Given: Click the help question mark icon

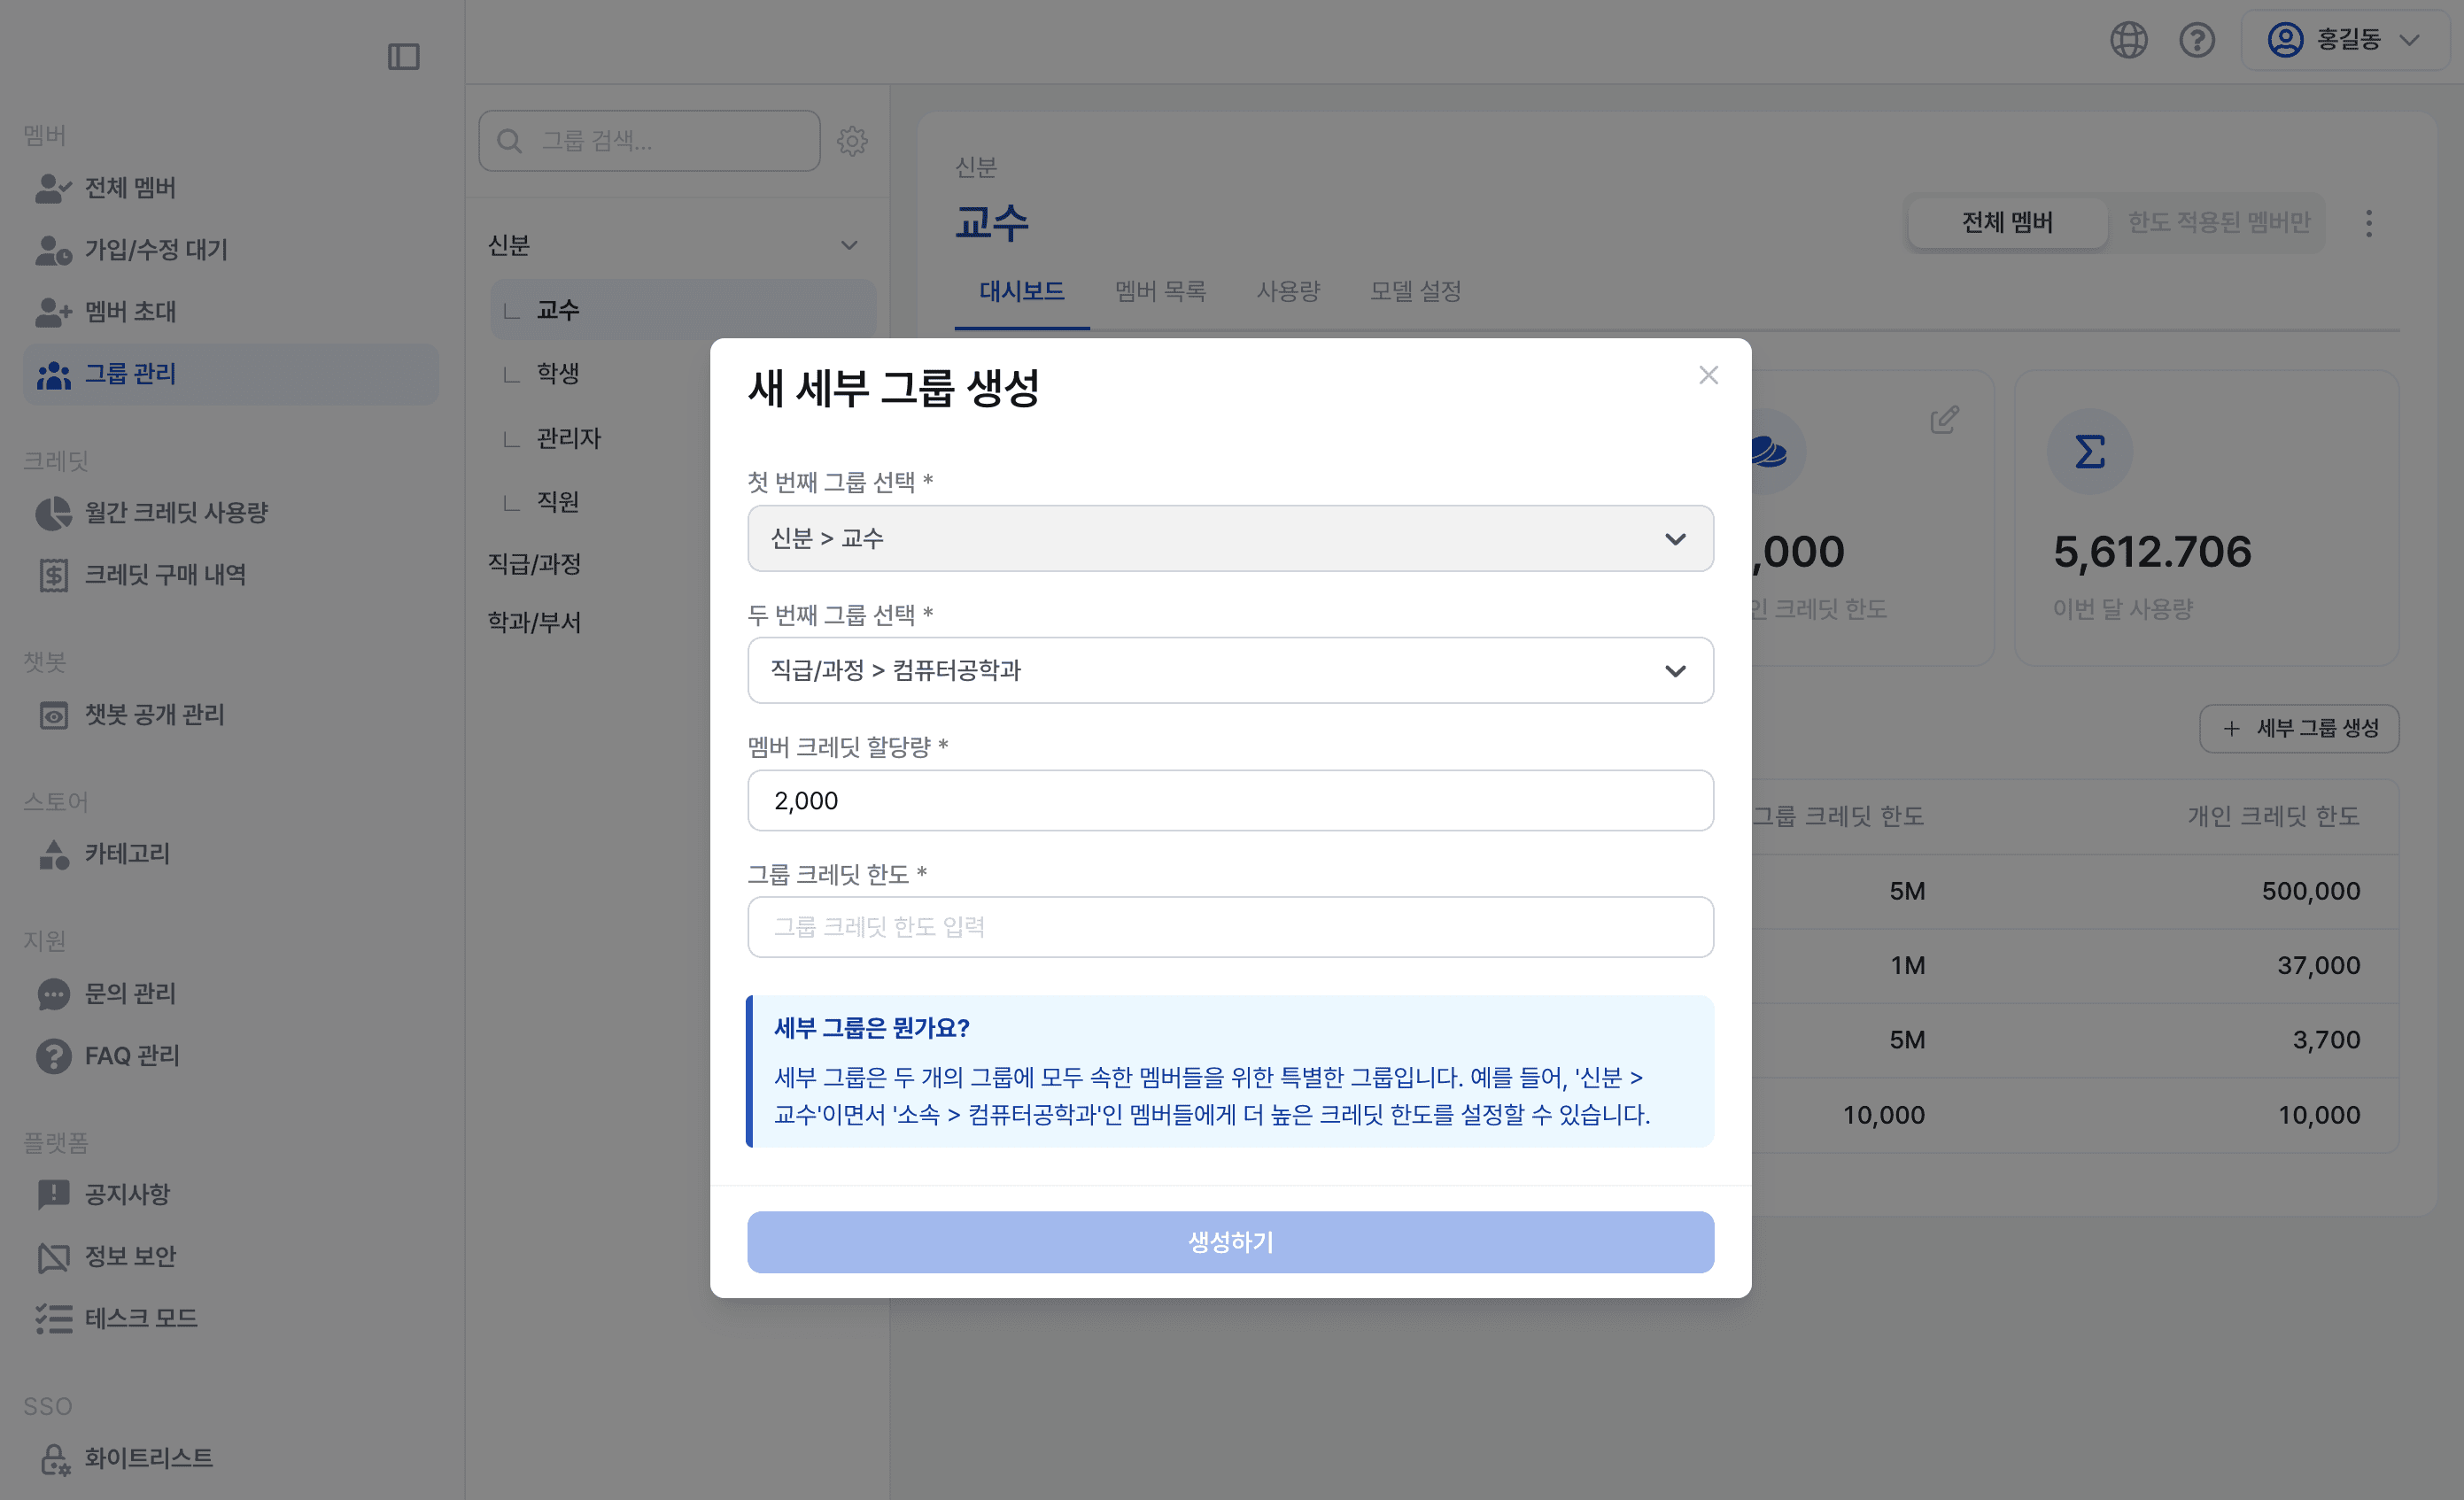Looking at the screenshot, I should tap(2197, 40).
